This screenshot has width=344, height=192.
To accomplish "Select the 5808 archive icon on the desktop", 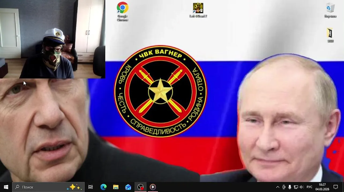I will coord(330,35).
